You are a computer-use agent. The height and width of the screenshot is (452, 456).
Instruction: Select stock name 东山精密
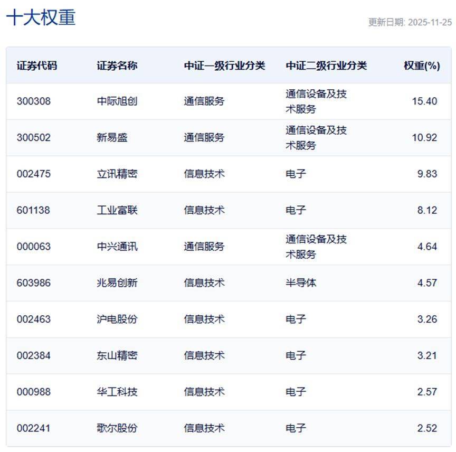click(x=117, y=356)
